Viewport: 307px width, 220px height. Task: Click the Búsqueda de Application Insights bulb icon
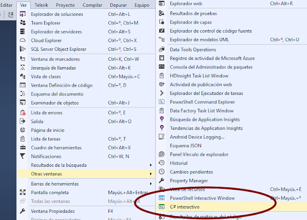click(162, 119)
